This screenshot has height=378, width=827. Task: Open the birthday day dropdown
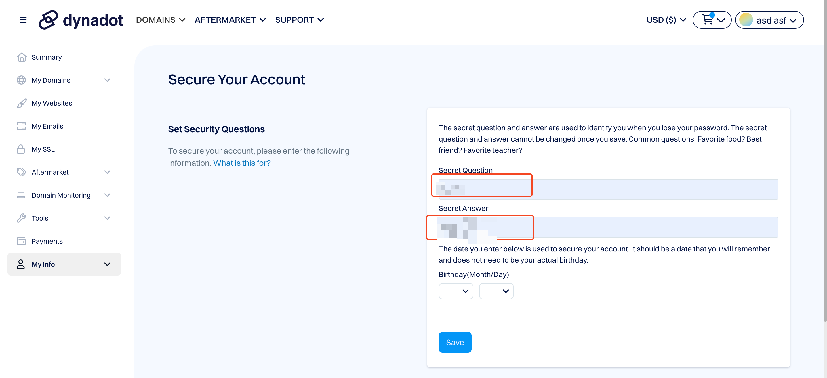(496, 291)
